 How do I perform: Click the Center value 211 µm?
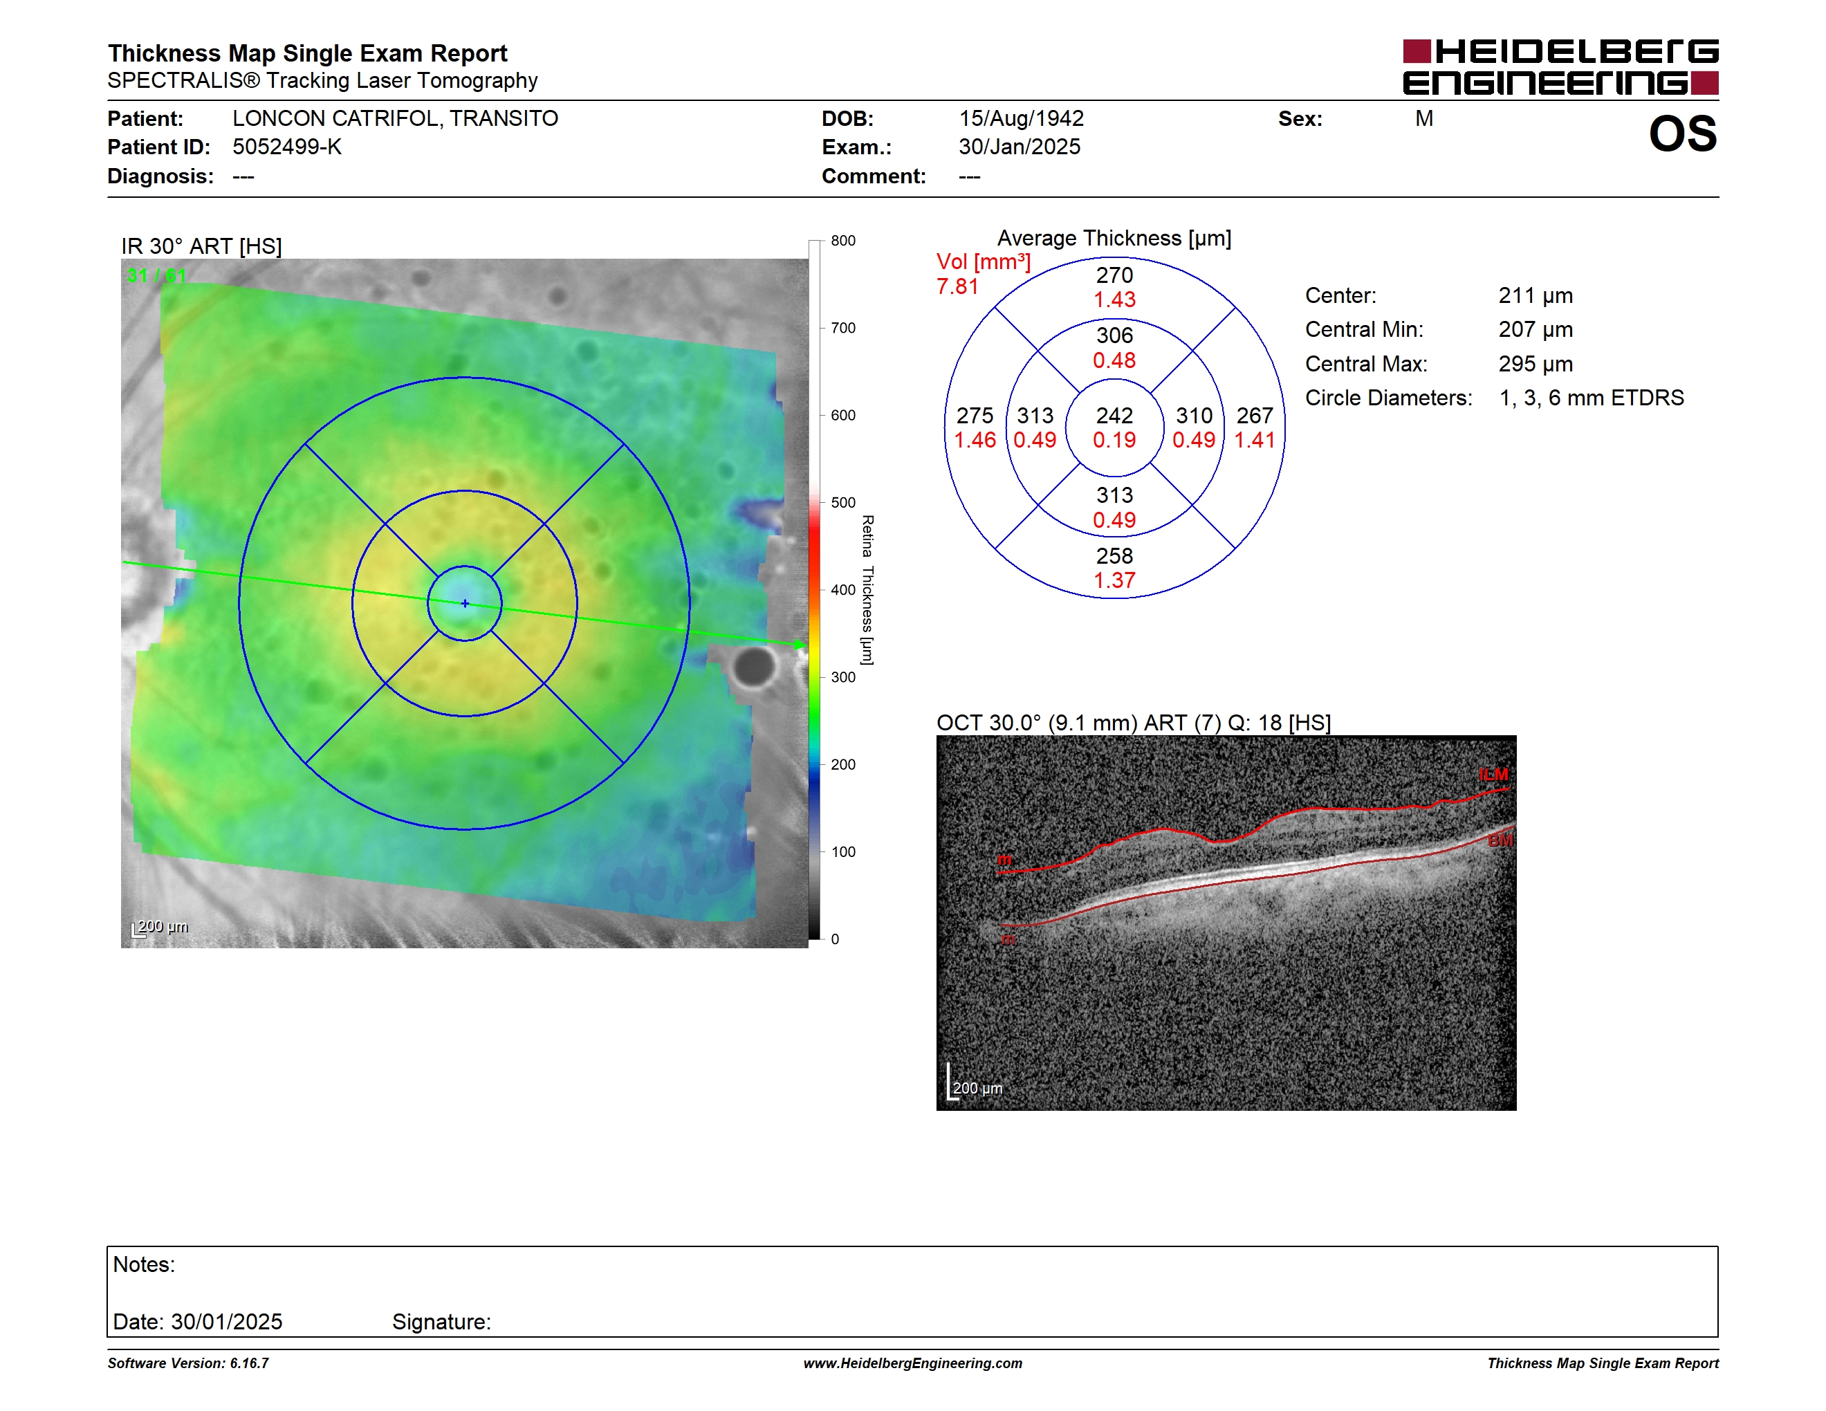pyautogui.click(x=1535, y=296)
